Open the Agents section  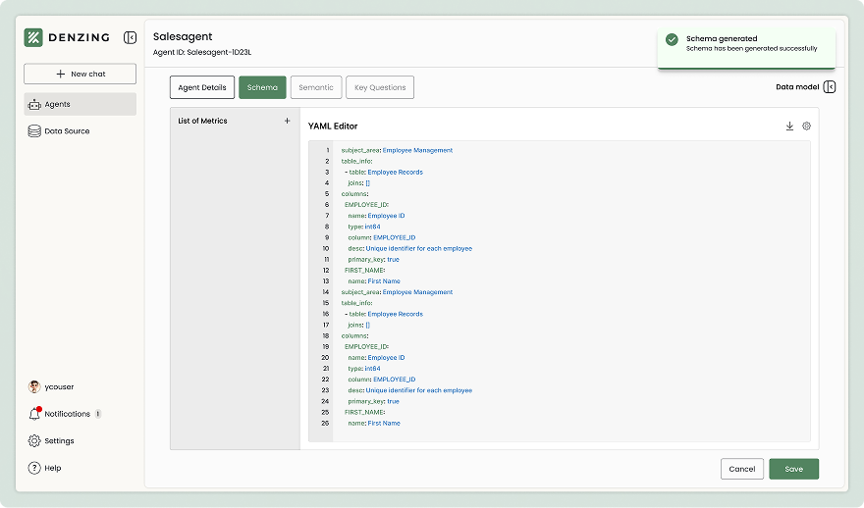tap(81, 104)
